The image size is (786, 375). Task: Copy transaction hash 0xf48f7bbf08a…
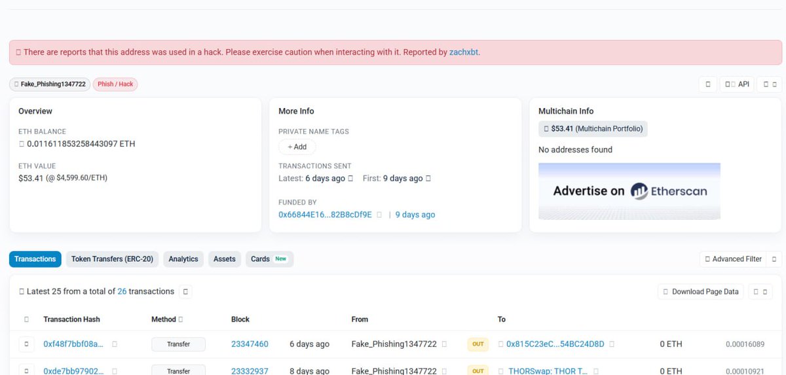[115, 344]
